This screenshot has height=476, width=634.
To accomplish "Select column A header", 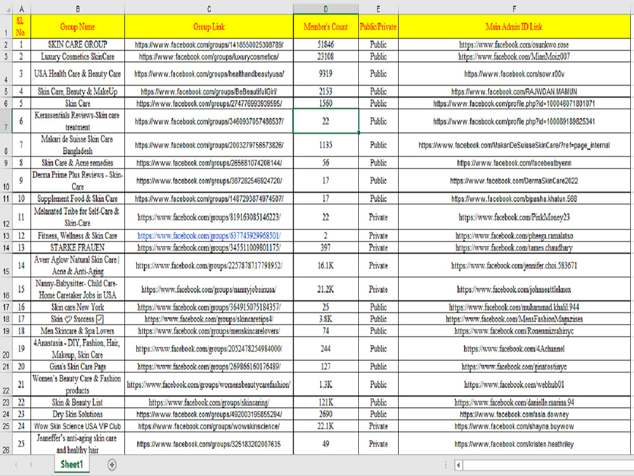I will coord(22,9).
